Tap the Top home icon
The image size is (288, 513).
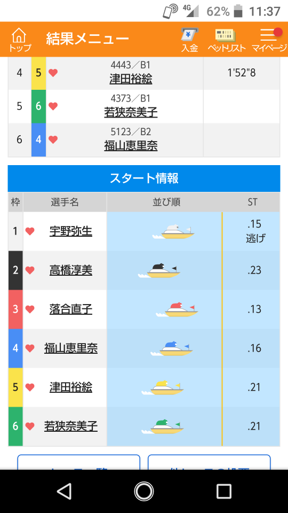[x=20, y=40]
